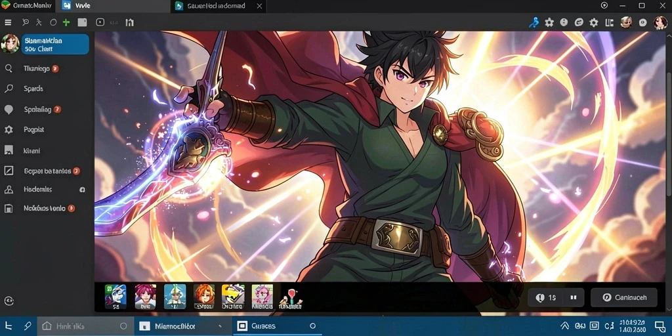This screenshot has height=336, width=672.
Task: Toggle the circle indicator beside Hadamits
Action: tap(82, 190)
